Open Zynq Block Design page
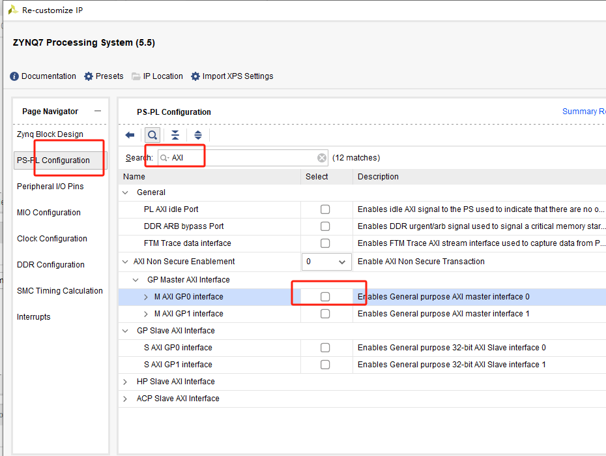The image size is (606, 456). (50, 134)
